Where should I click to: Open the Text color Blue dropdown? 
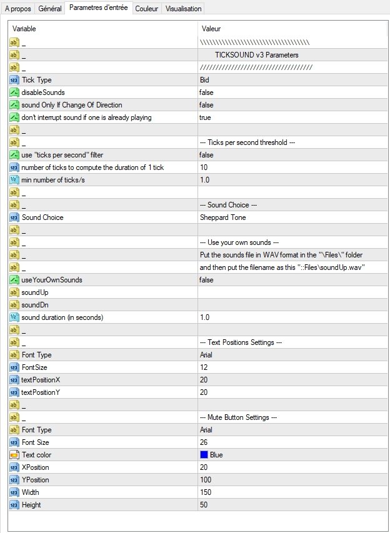click(292, 455)
